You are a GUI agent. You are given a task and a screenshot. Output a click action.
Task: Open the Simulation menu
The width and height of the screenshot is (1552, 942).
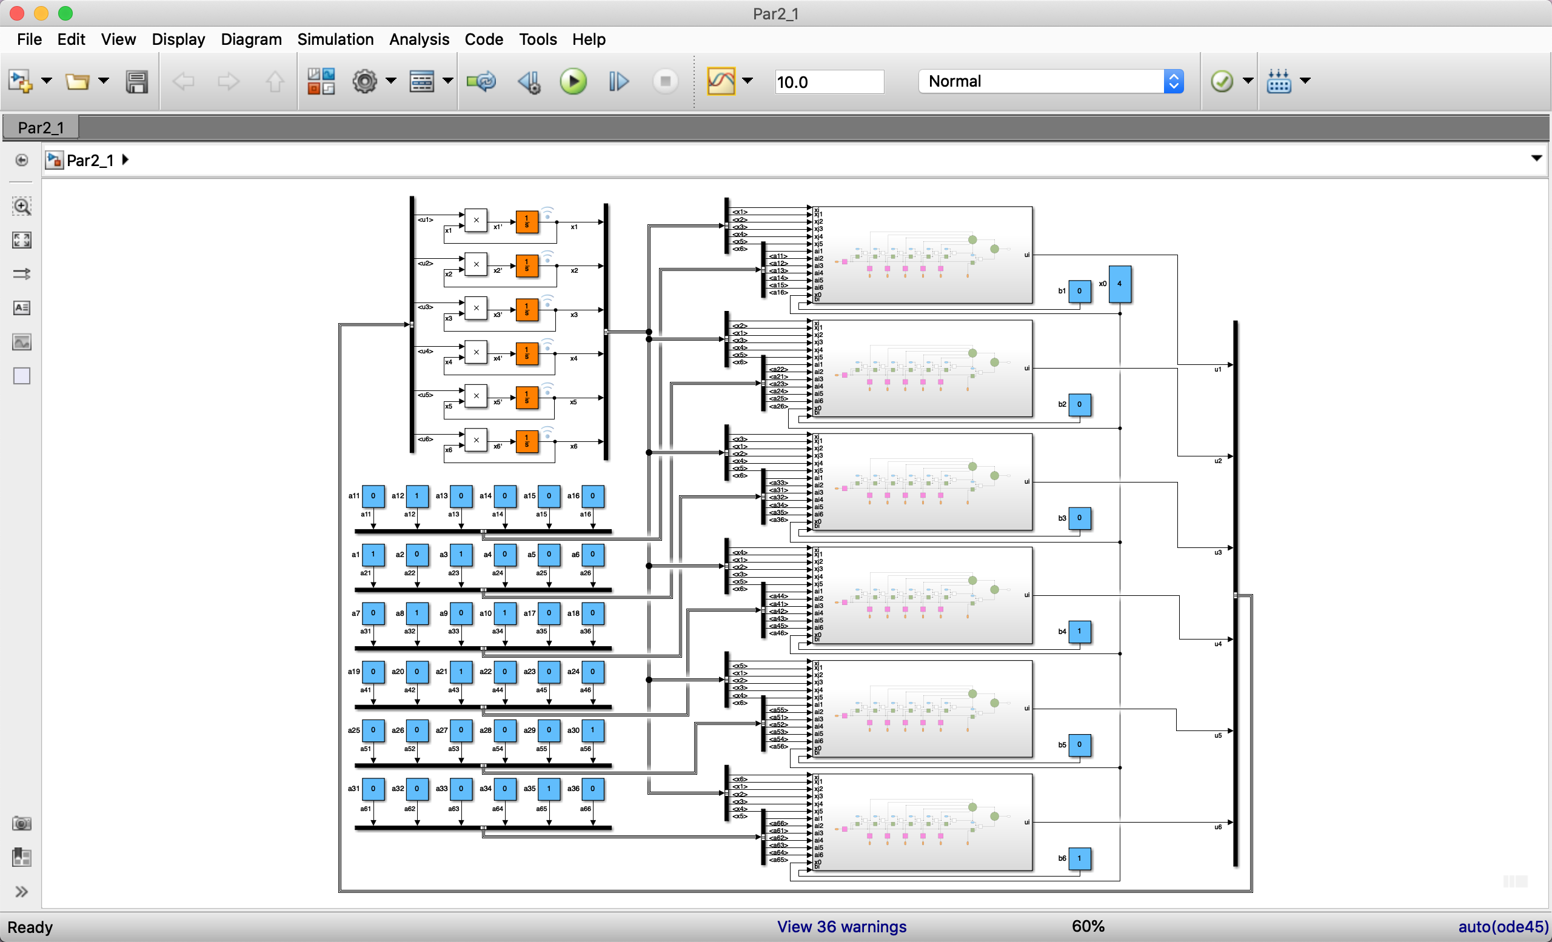pos(335,39)
